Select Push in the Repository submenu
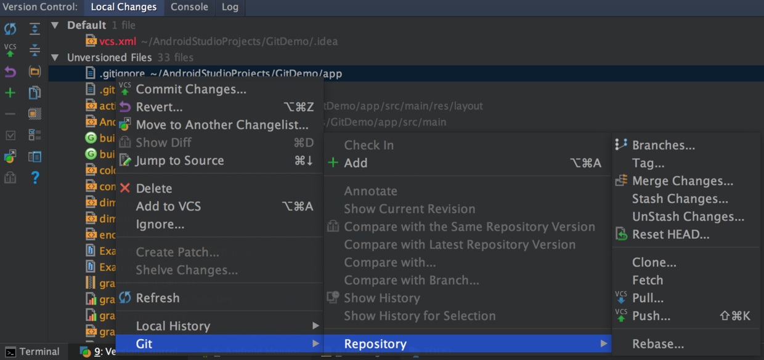 click(x=651, y=316)
